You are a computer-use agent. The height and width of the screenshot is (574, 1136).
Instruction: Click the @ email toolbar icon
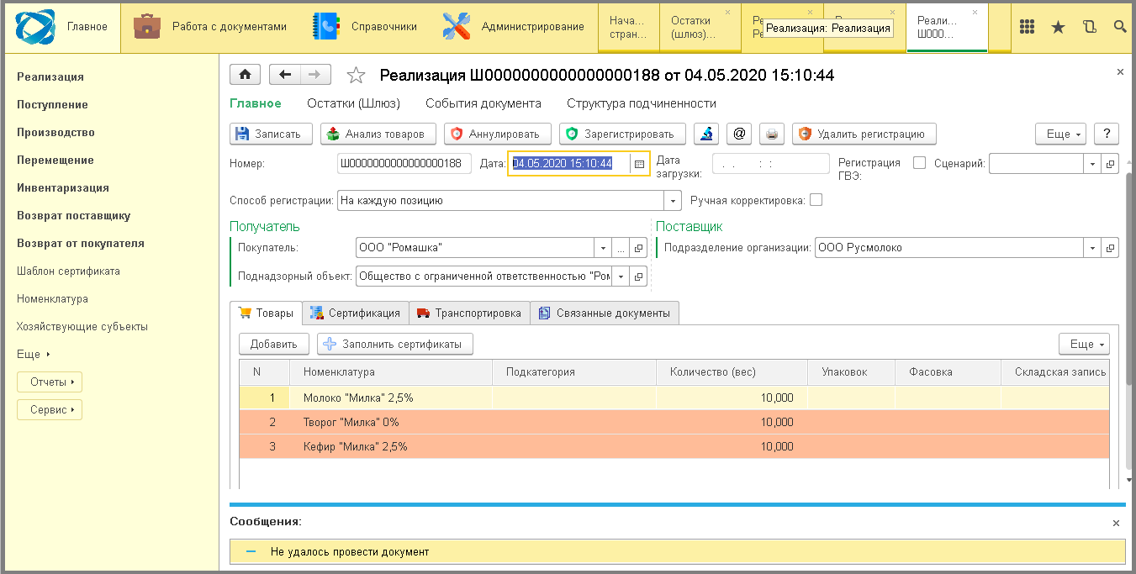(x=739, y=134)
